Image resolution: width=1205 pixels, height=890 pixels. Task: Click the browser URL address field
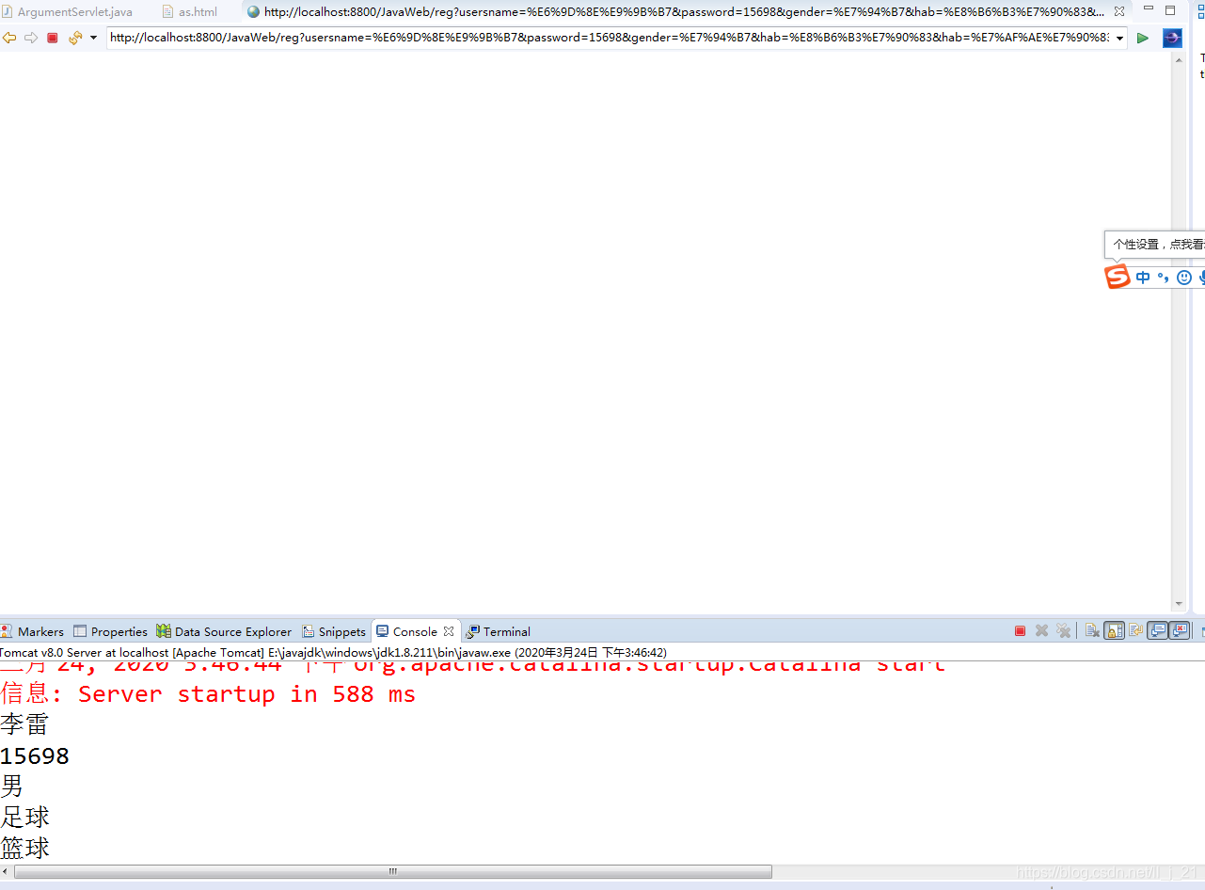coord(609,38)
